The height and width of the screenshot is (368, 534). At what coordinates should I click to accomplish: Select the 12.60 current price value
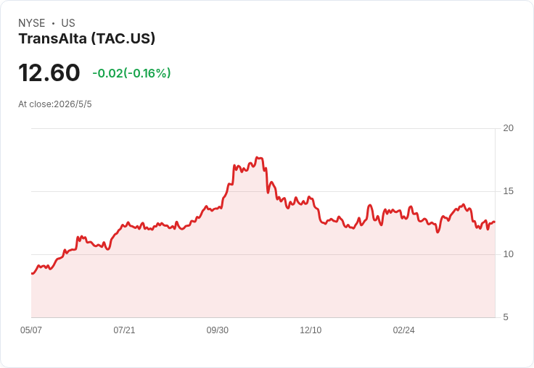(49, 72)
